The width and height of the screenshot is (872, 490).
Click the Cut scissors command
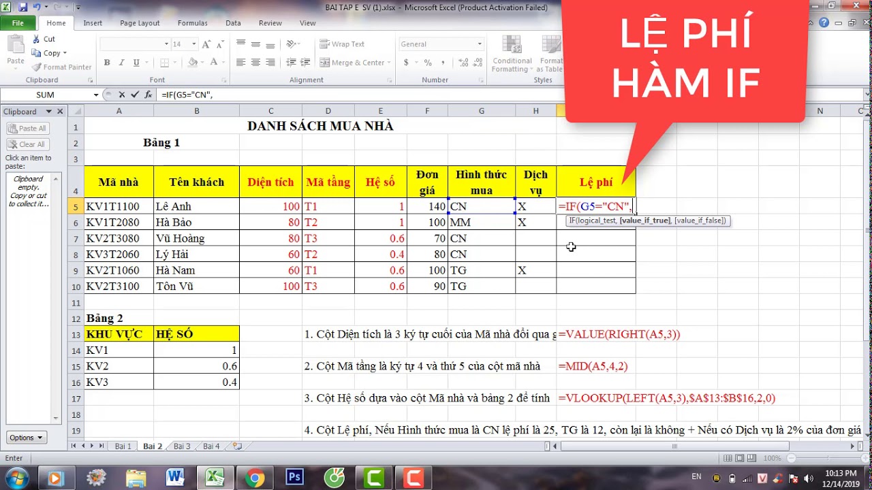pos(44,39)
